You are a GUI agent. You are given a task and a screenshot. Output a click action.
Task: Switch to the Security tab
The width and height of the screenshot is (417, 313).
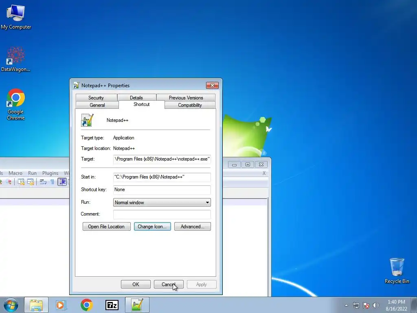[x=96, y=98]
